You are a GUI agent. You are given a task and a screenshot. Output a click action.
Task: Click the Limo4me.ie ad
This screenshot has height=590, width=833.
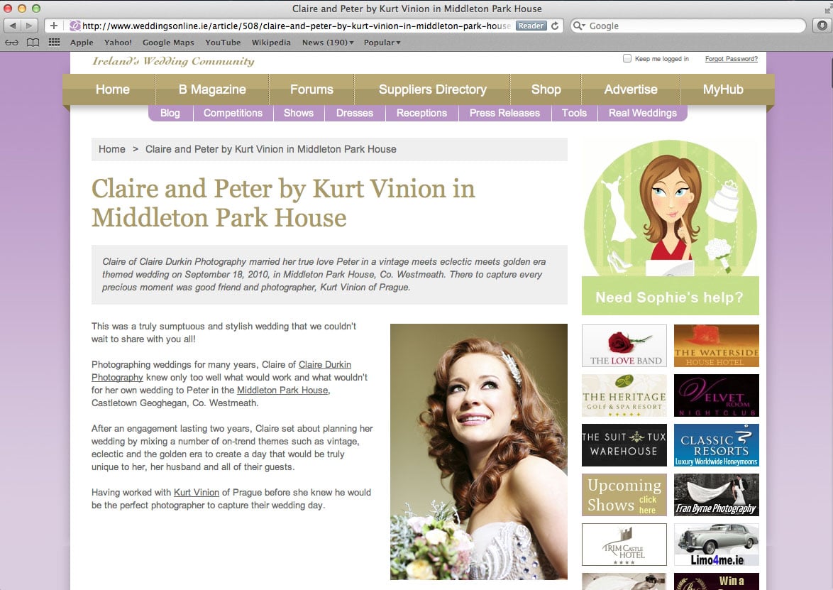pos(716,545)
